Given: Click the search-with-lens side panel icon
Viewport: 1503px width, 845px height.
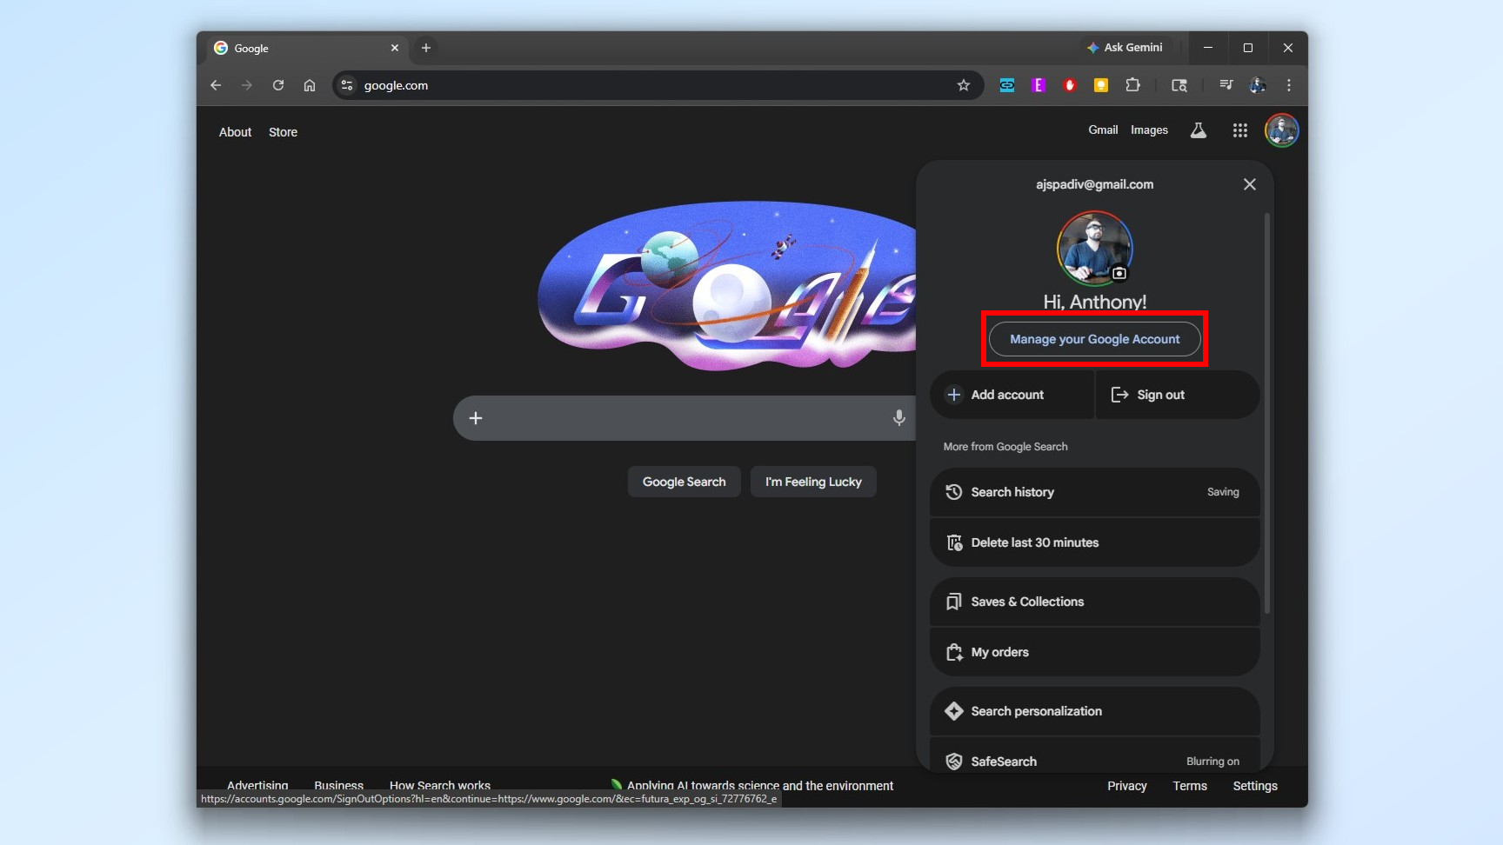Looking at the screenshot, I should point(1179,85).
